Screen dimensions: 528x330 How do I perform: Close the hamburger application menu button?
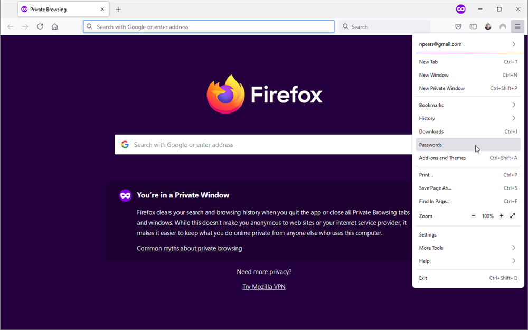(517, 27)
